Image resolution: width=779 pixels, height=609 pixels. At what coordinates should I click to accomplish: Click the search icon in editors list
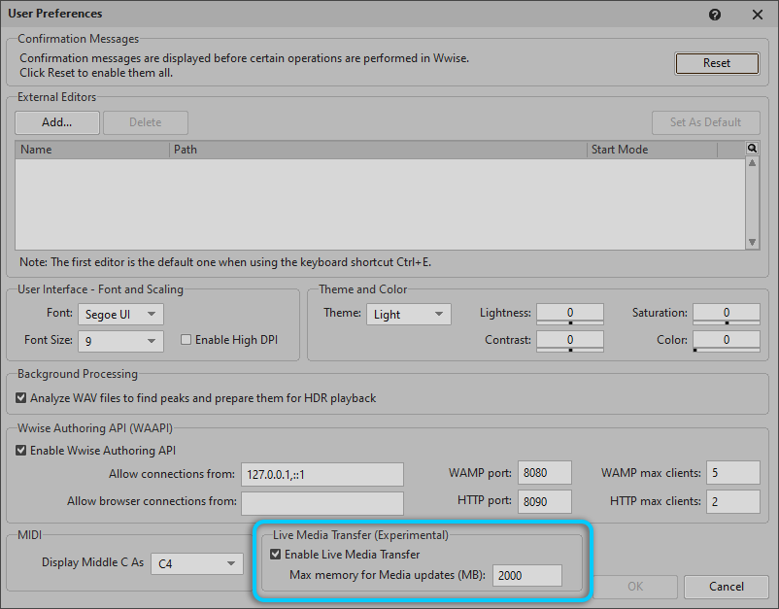pyautogui.click(x=752, y=149)
